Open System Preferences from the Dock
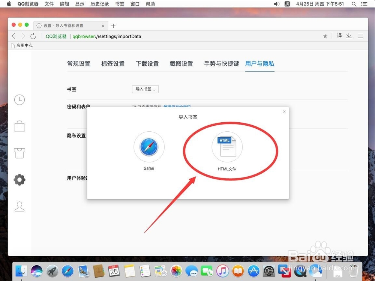The image size is (375, 281). coord(269,271)
